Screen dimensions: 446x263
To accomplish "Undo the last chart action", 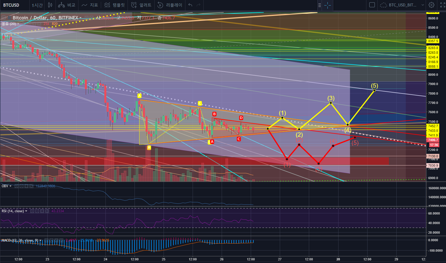I will 190,5.
